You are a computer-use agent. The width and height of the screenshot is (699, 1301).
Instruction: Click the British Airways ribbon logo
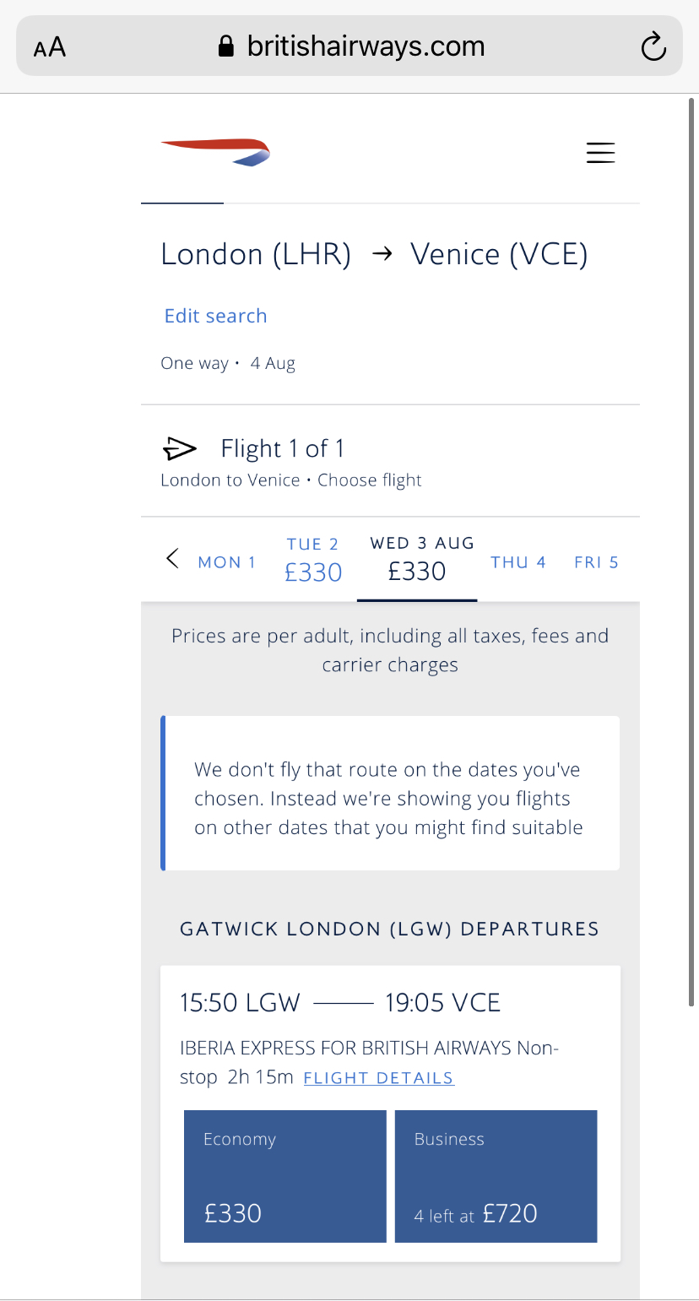pos(215,152)
